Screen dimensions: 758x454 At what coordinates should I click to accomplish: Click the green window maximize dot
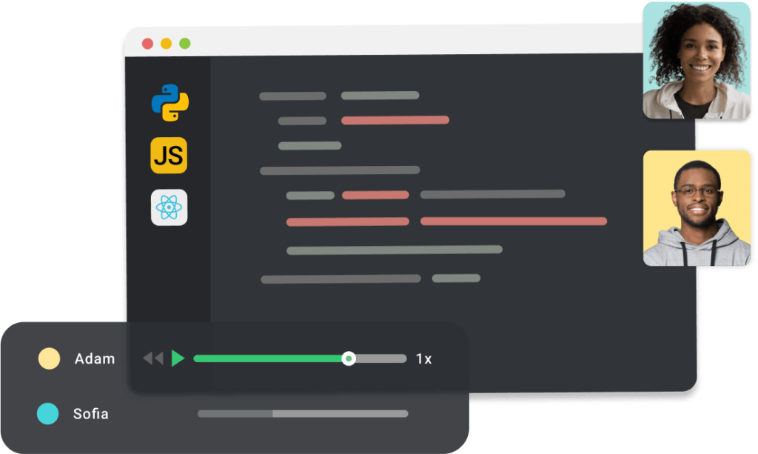184,44
